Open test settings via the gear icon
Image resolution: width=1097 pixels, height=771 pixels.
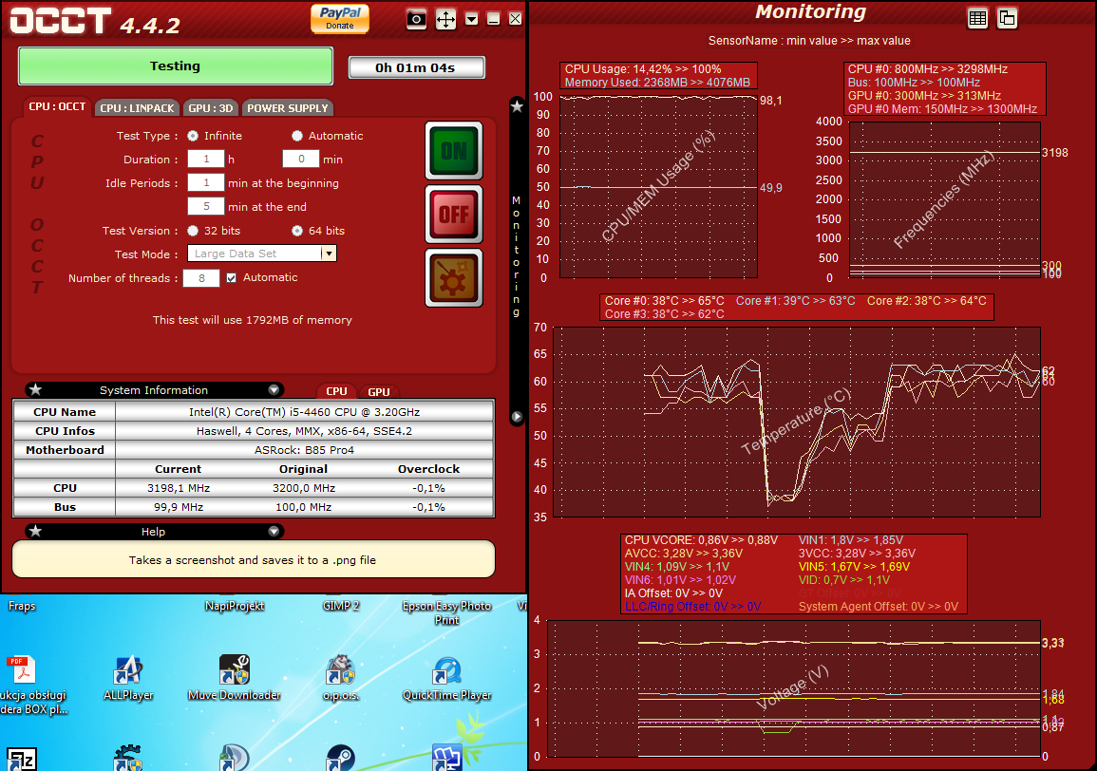pos(454,278)
